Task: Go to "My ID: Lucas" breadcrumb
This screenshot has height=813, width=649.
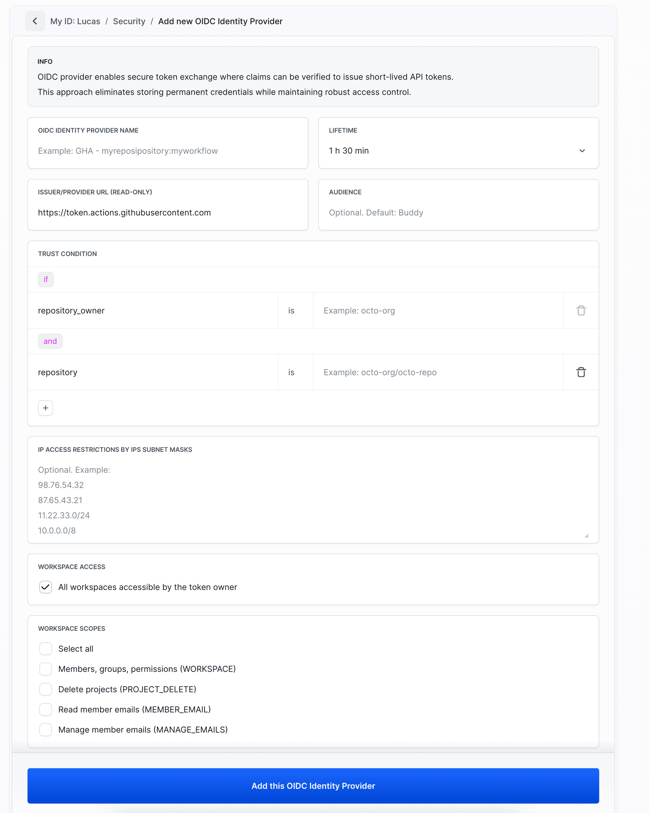Action: pos(75,21)
